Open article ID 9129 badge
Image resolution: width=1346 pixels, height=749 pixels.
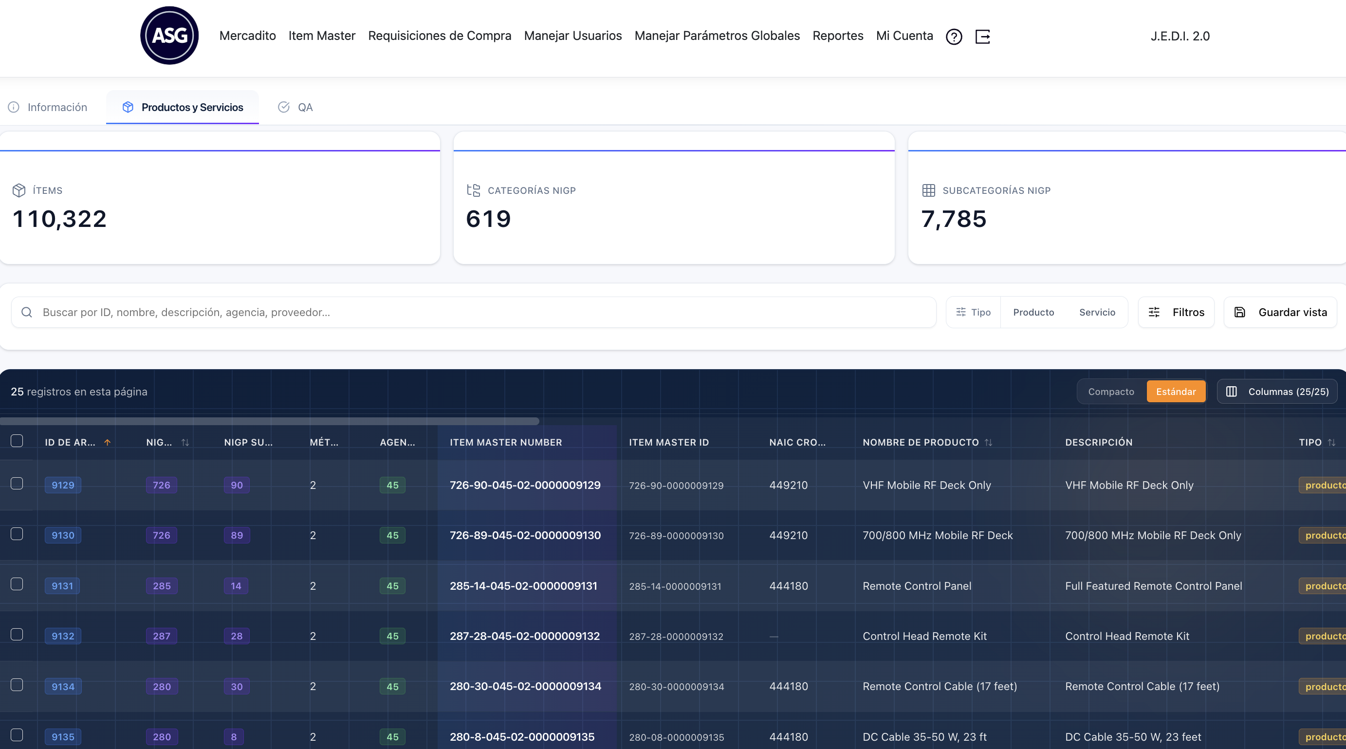(x=63, y=485)
